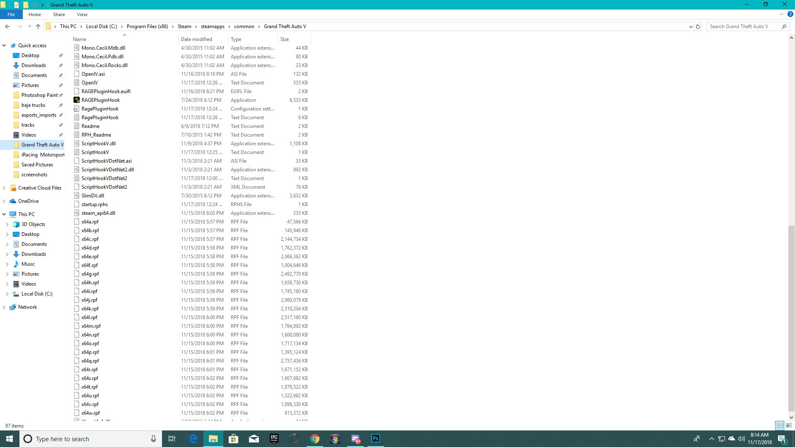This screenshot has width=795, height=447.
Task: Expand the Network tree node
Action: pyautogui.click(x=4, y=307)
